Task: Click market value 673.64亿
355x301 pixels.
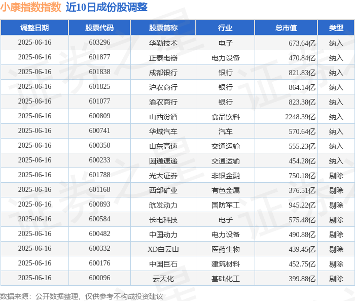Action: (302, 43)
